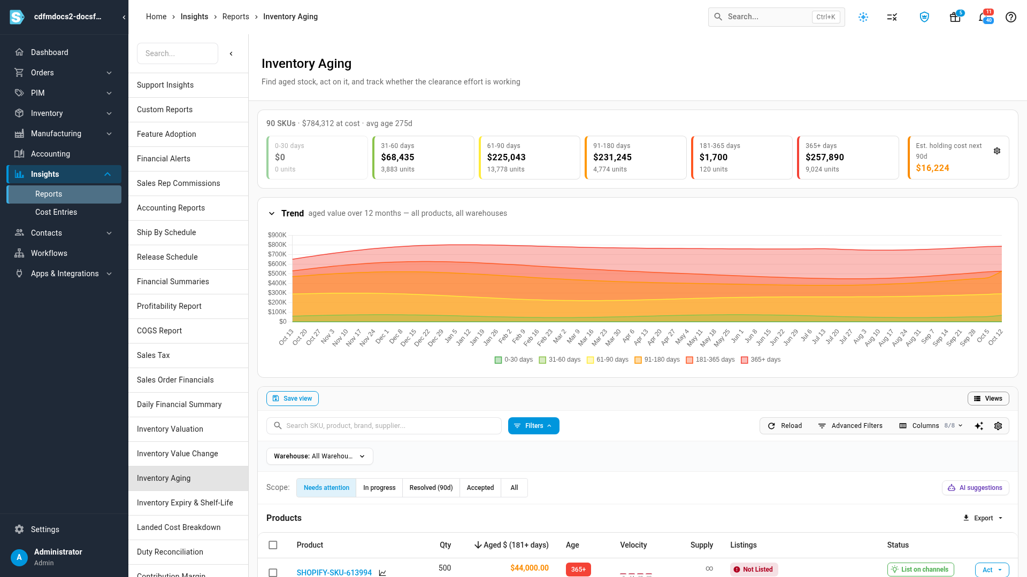The height and width of the screenshot is (577, 1027).
Task: Tick the checkbox for SHOPIFY-SKU-613994 row
Action: [x=273, y=573]
